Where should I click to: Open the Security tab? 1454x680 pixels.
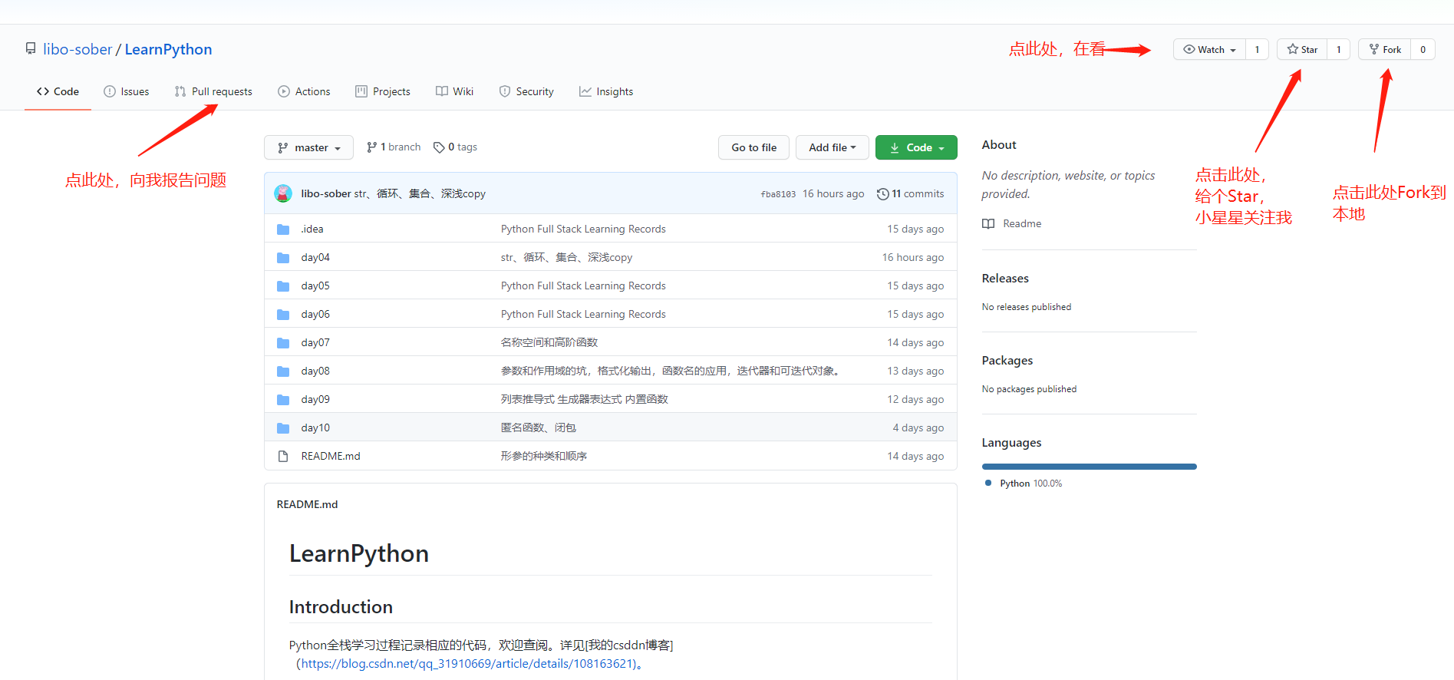coord(526,91)
